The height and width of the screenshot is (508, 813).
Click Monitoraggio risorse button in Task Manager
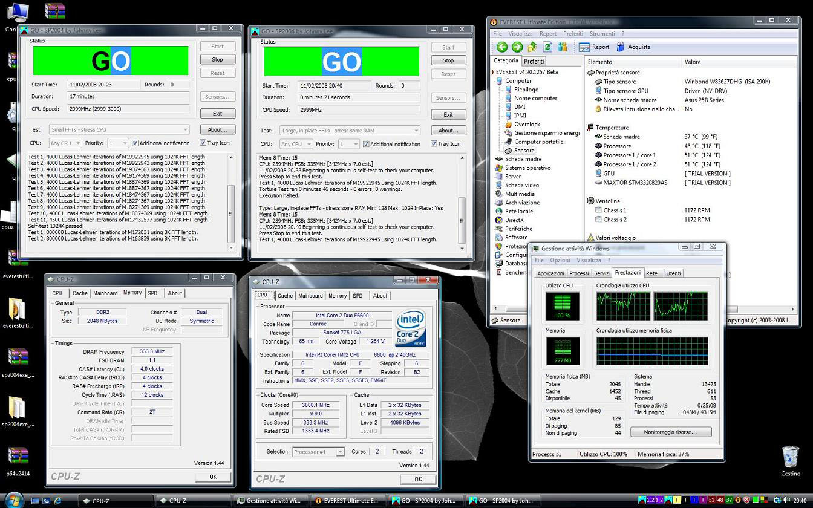coord(671,432)
